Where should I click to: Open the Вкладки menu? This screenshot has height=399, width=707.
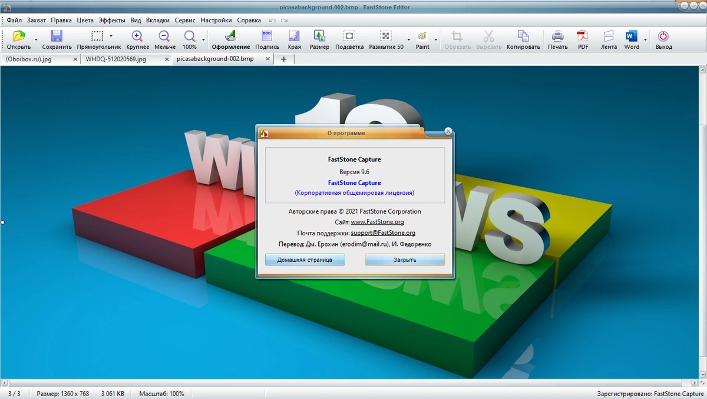point(158,20)
